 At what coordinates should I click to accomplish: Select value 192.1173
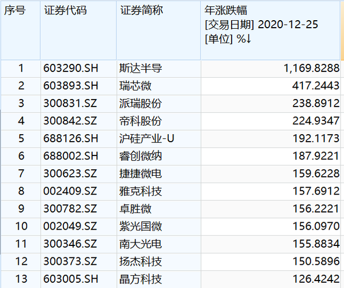(316, 138)
